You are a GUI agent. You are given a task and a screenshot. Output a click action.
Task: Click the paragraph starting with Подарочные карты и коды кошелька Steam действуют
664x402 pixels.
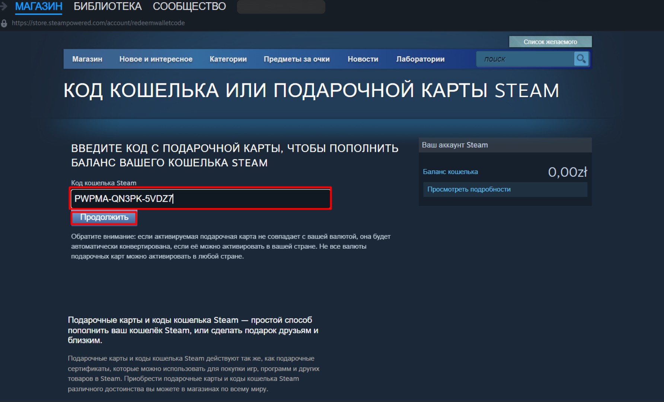[194, 374]
